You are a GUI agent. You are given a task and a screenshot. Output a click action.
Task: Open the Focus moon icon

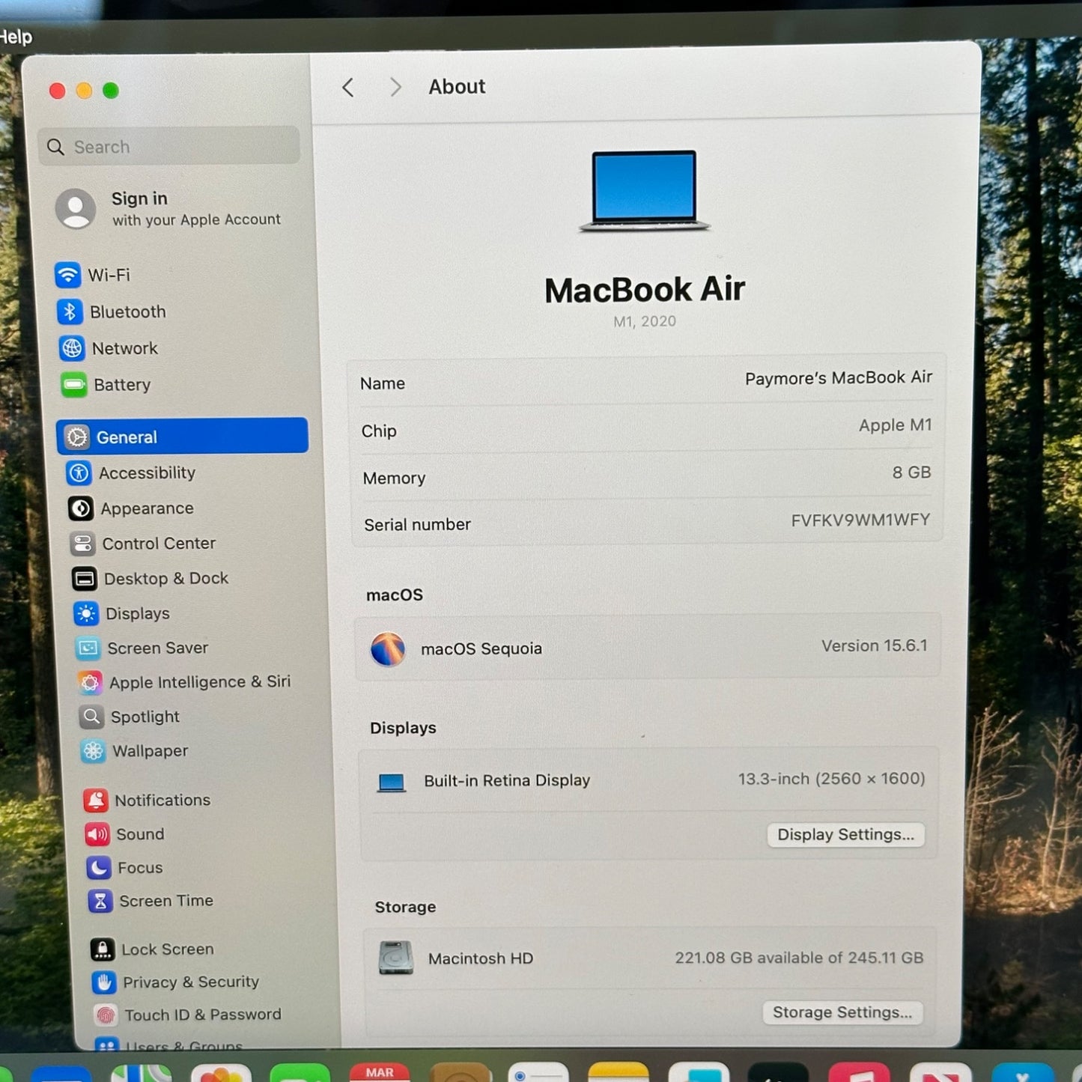(98, 868)
